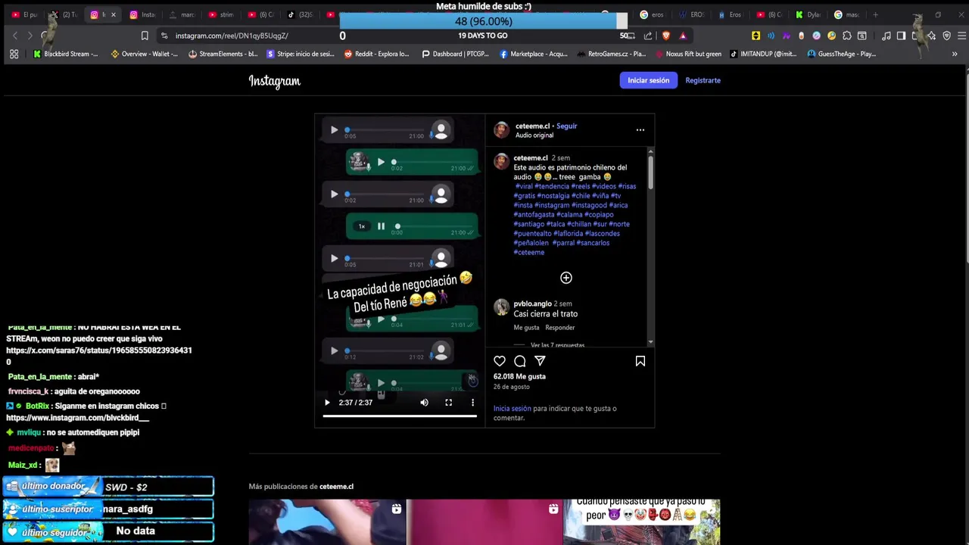Open the three-dot more options on the post
The height and width of the screenshot is (545, 969).
pos(640,130)
